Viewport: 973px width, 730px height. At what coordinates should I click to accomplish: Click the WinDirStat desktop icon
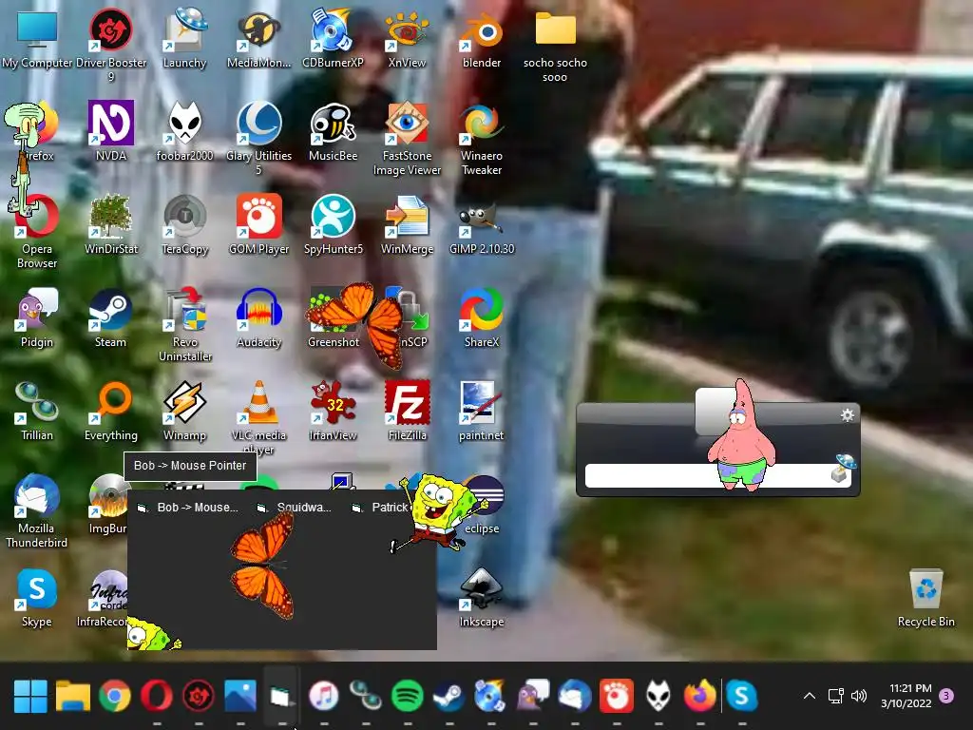pyautogui.click(x=111, y=223)
